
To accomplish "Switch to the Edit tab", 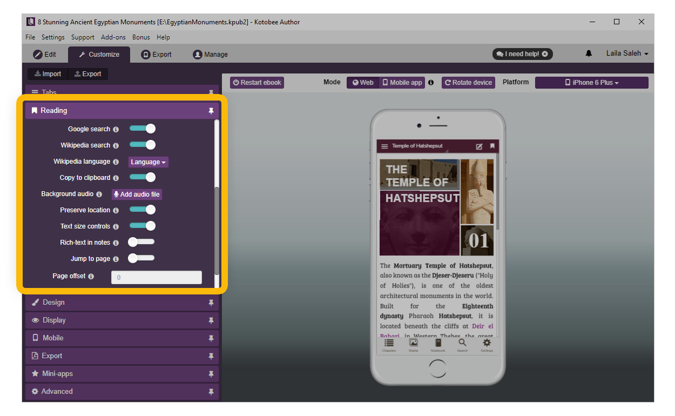I will [x=45, y=55].
